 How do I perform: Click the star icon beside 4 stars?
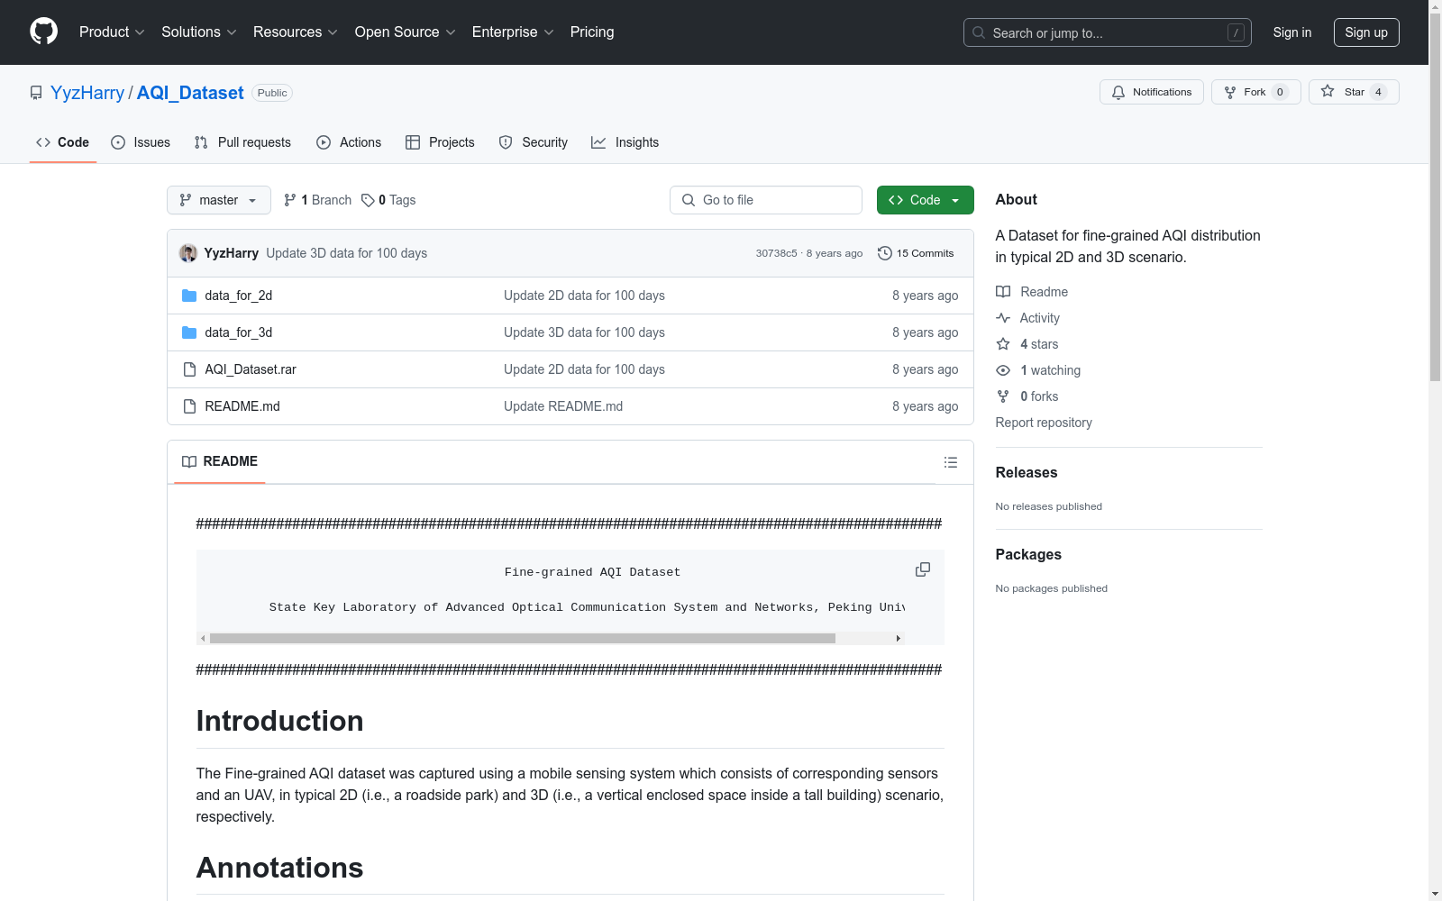(x=1003, y=344)
